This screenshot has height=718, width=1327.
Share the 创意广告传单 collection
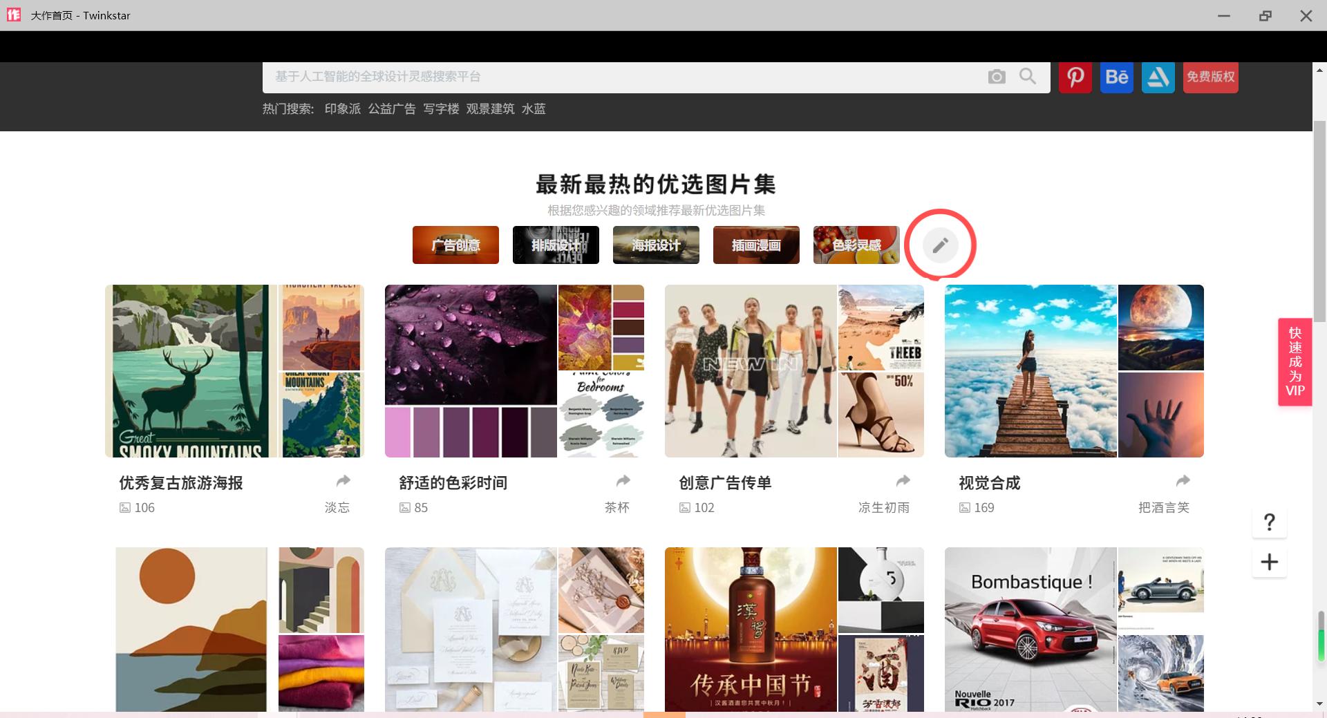903,480
